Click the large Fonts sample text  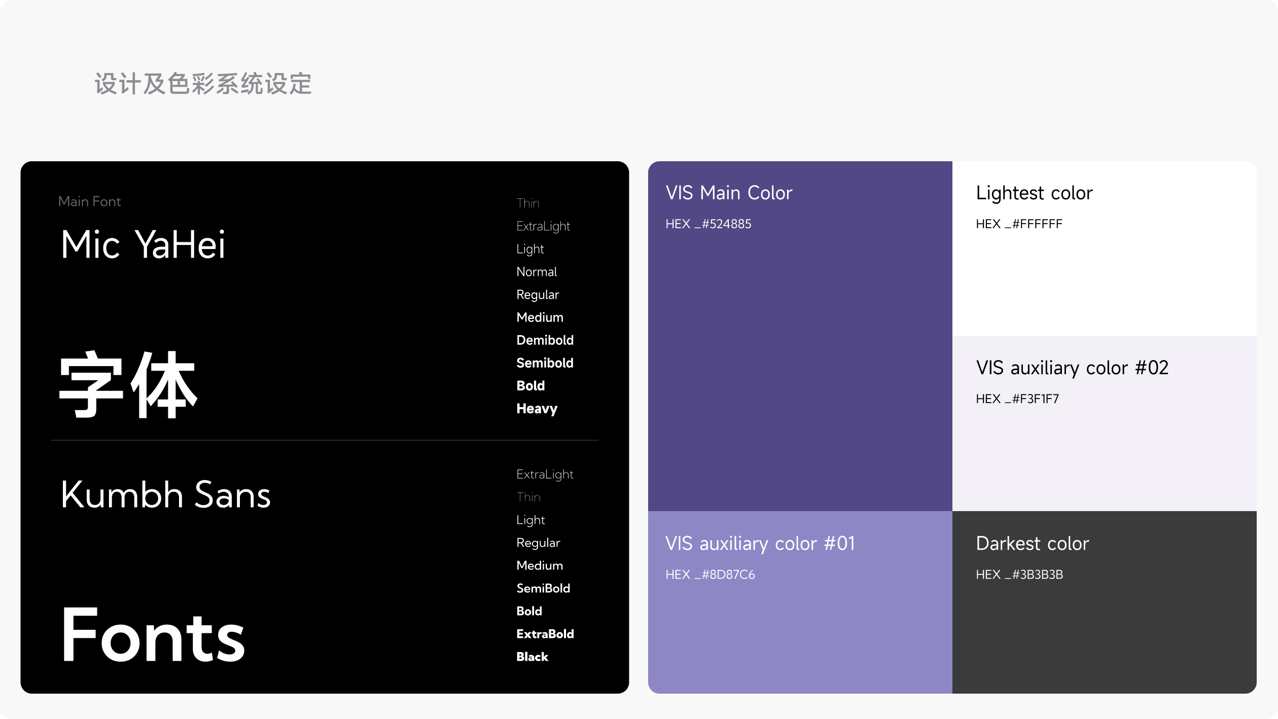pos(153,635)
